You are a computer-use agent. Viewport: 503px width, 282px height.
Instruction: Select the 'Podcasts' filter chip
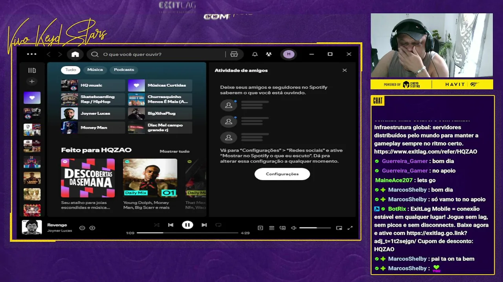coord(124,70)
